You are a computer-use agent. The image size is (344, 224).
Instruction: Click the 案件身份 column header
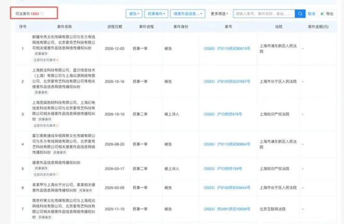click(x=181, y=26)
